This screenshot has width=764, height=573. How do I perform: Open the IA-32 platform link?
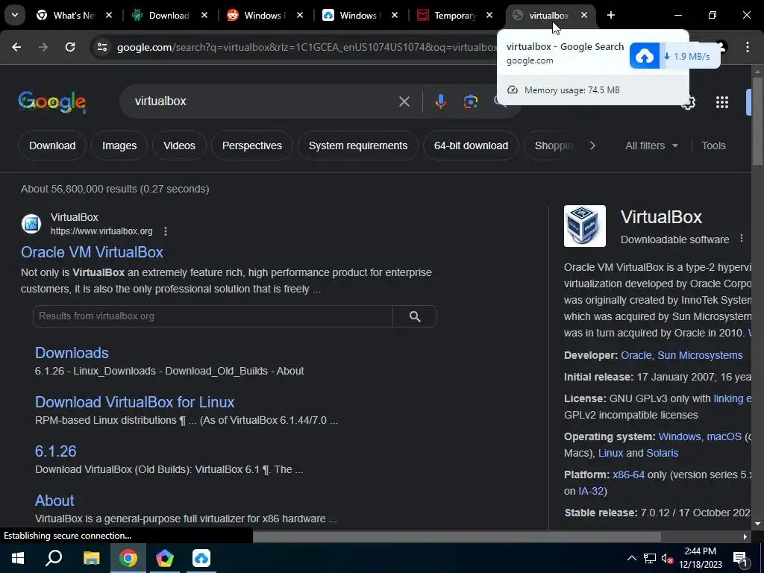click(591, 491)
